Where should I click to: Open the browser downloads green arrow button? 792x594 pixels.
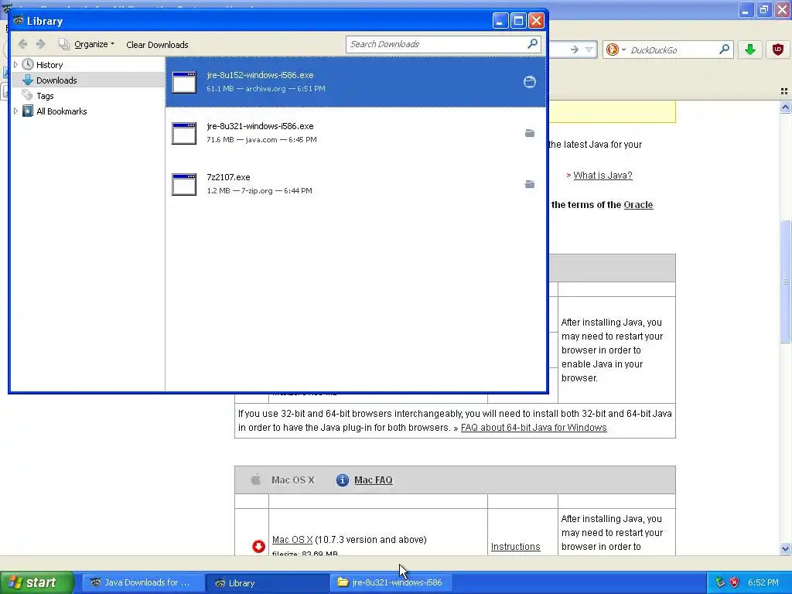[x=750, y=49]
